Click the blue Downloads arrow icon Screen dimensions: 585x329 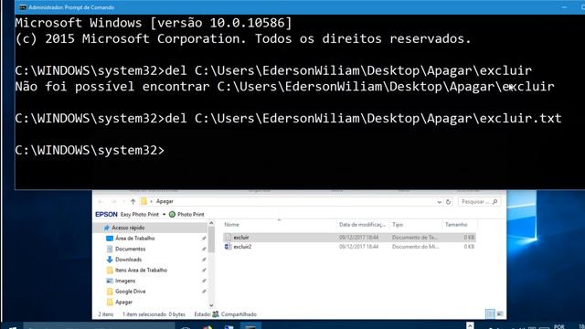tap(110, 260)
